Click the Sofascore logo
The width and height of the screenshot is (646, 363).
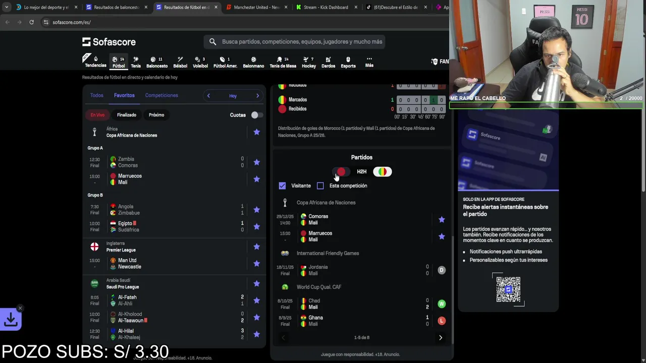109,42
